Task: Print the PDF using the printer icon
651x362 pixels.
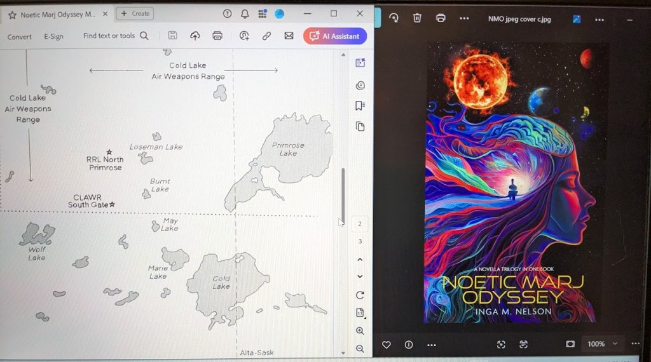Action: tap(217, 36)
